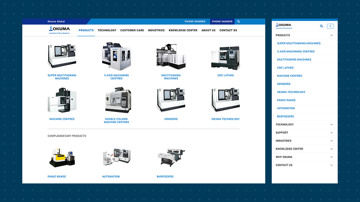Click the Phone Number button on dark blue background
Screen dimensions: 360x202
pos(222,21)
